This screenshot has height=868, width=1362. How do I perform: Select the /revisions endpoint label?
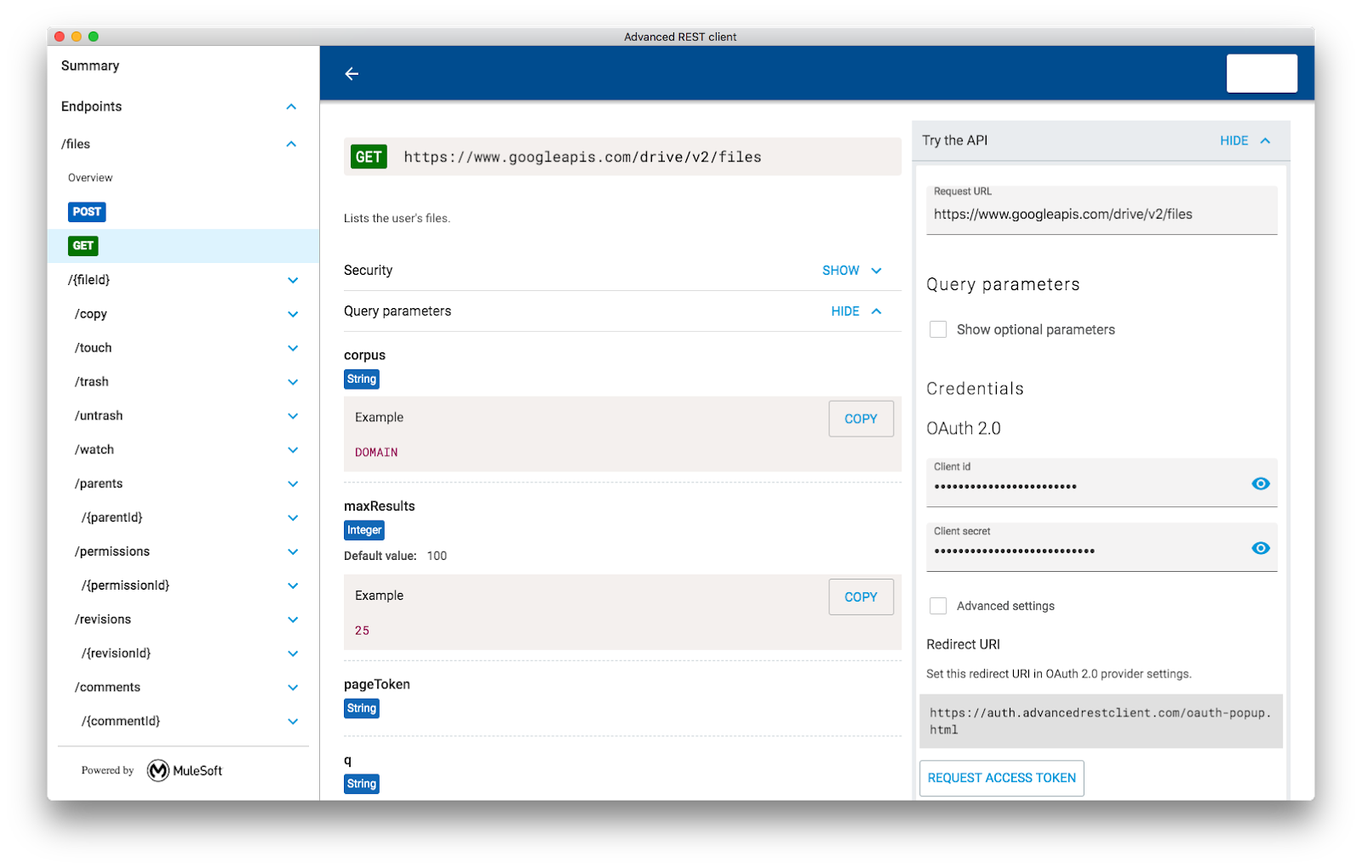(103, 620)
